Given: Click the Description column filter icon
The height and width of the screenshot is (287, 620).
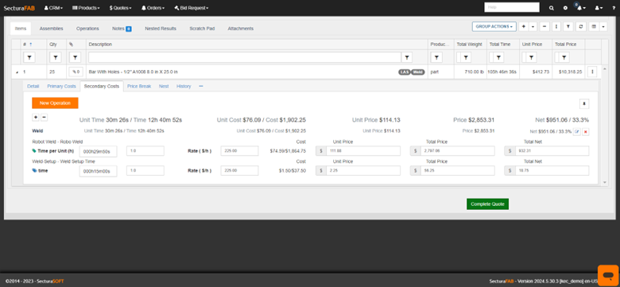Looking at the screenshot, I should [x=407, y=57].
